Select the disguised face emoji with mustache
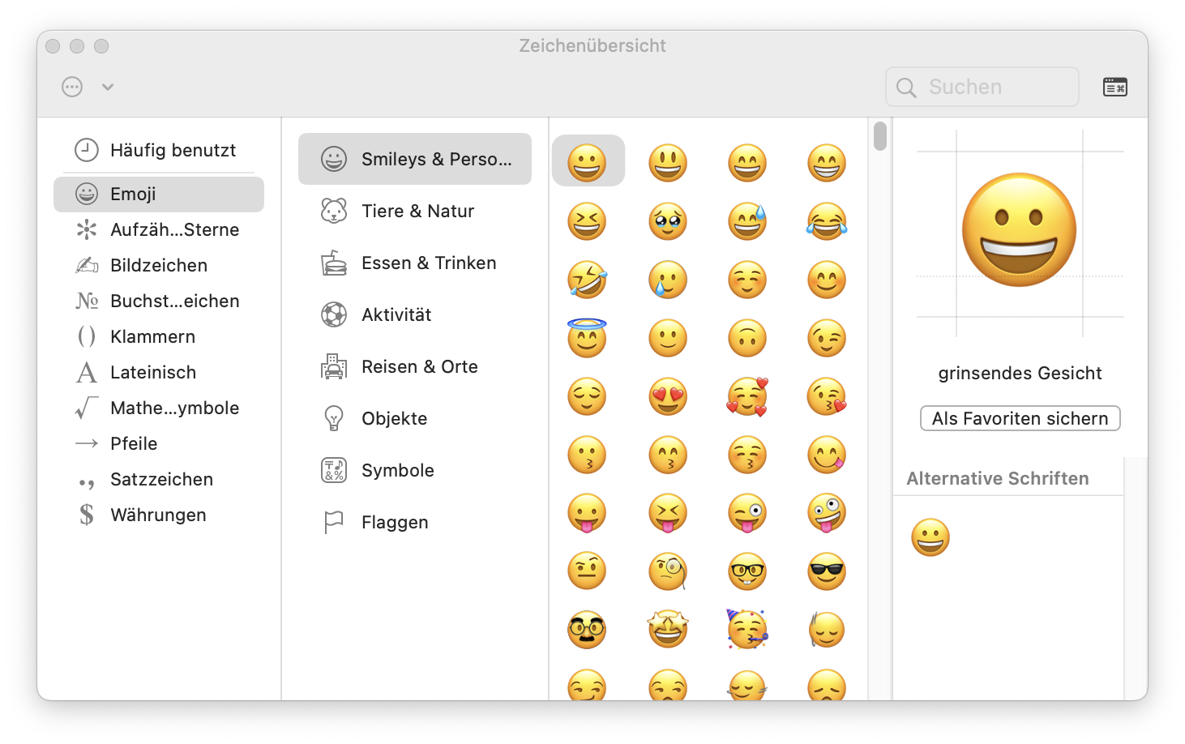Viewport: 1185px width, 744px height. click(587, 630)
